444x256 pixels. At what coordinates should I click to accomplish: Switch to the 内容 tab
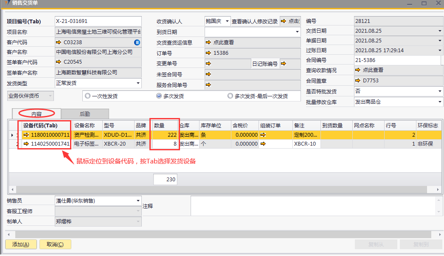(x=37, y=114)
